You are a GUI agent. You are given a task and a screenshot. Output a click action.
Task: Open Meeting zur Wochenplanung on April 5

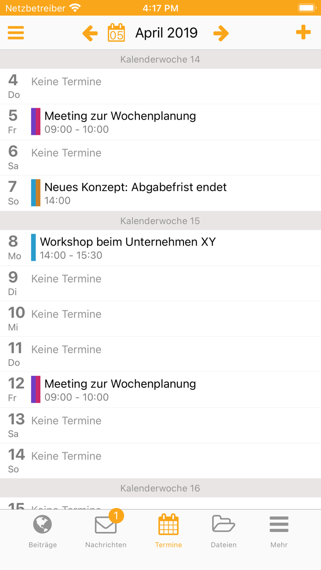coord(120,122)
